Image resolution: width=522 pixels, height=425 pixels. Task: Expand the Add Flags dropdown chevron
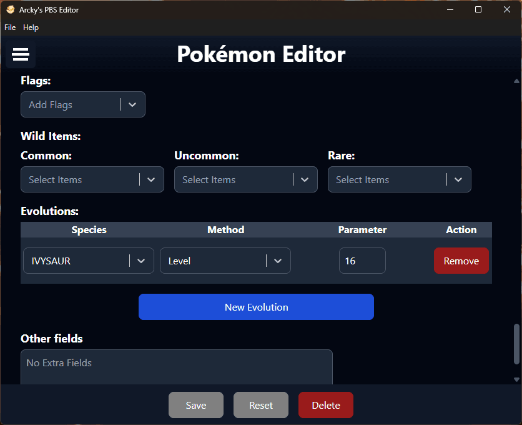pos(132,105)
